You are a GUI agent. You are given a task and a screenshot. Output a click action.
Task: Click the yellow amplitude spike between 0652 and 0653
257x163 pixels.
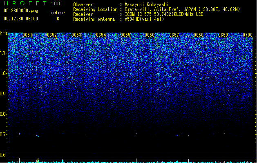63,161
